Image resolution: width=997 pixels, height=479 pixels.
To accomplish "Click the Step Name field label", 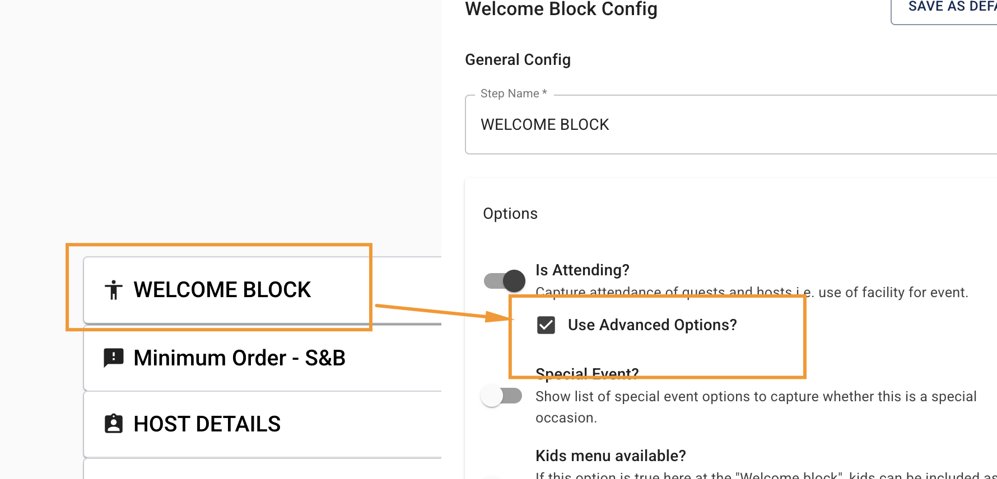I will tap(513, 93).
